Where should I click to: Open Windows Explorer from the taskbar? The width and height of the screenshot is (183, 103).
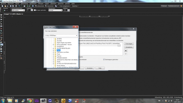click(10, 101)
